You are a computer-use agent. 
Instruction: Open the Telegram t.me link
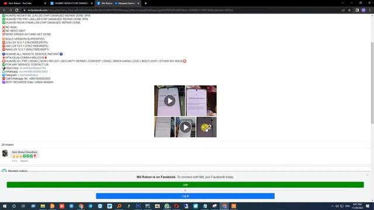[x=28, y=75]
